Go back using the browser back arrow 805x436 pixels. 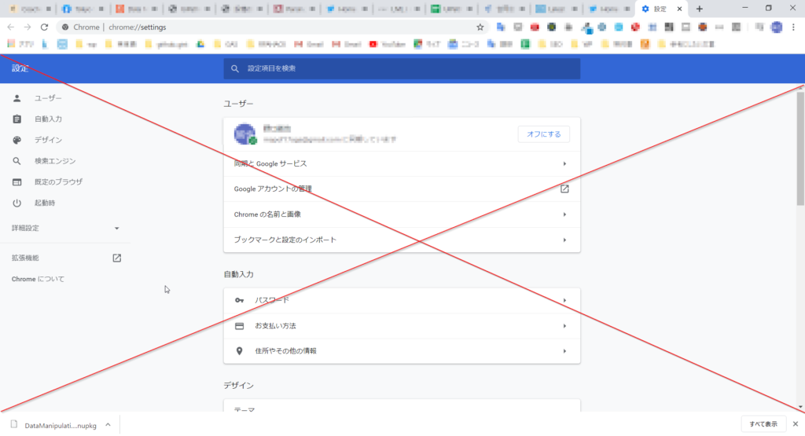[11, 27]
